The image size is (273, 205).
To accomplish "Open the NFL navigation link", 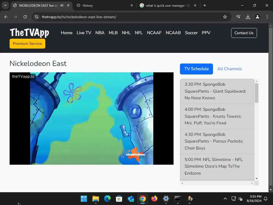I will [x=139, y=33].
